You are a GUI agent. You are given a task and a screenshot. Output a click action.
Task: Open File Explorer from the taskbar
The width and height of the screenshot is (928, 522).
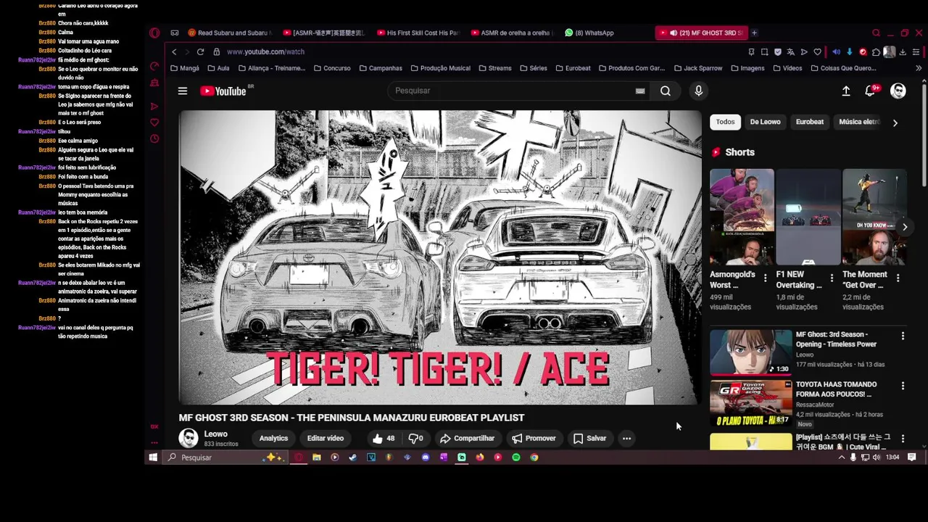[x=316, y=457]
